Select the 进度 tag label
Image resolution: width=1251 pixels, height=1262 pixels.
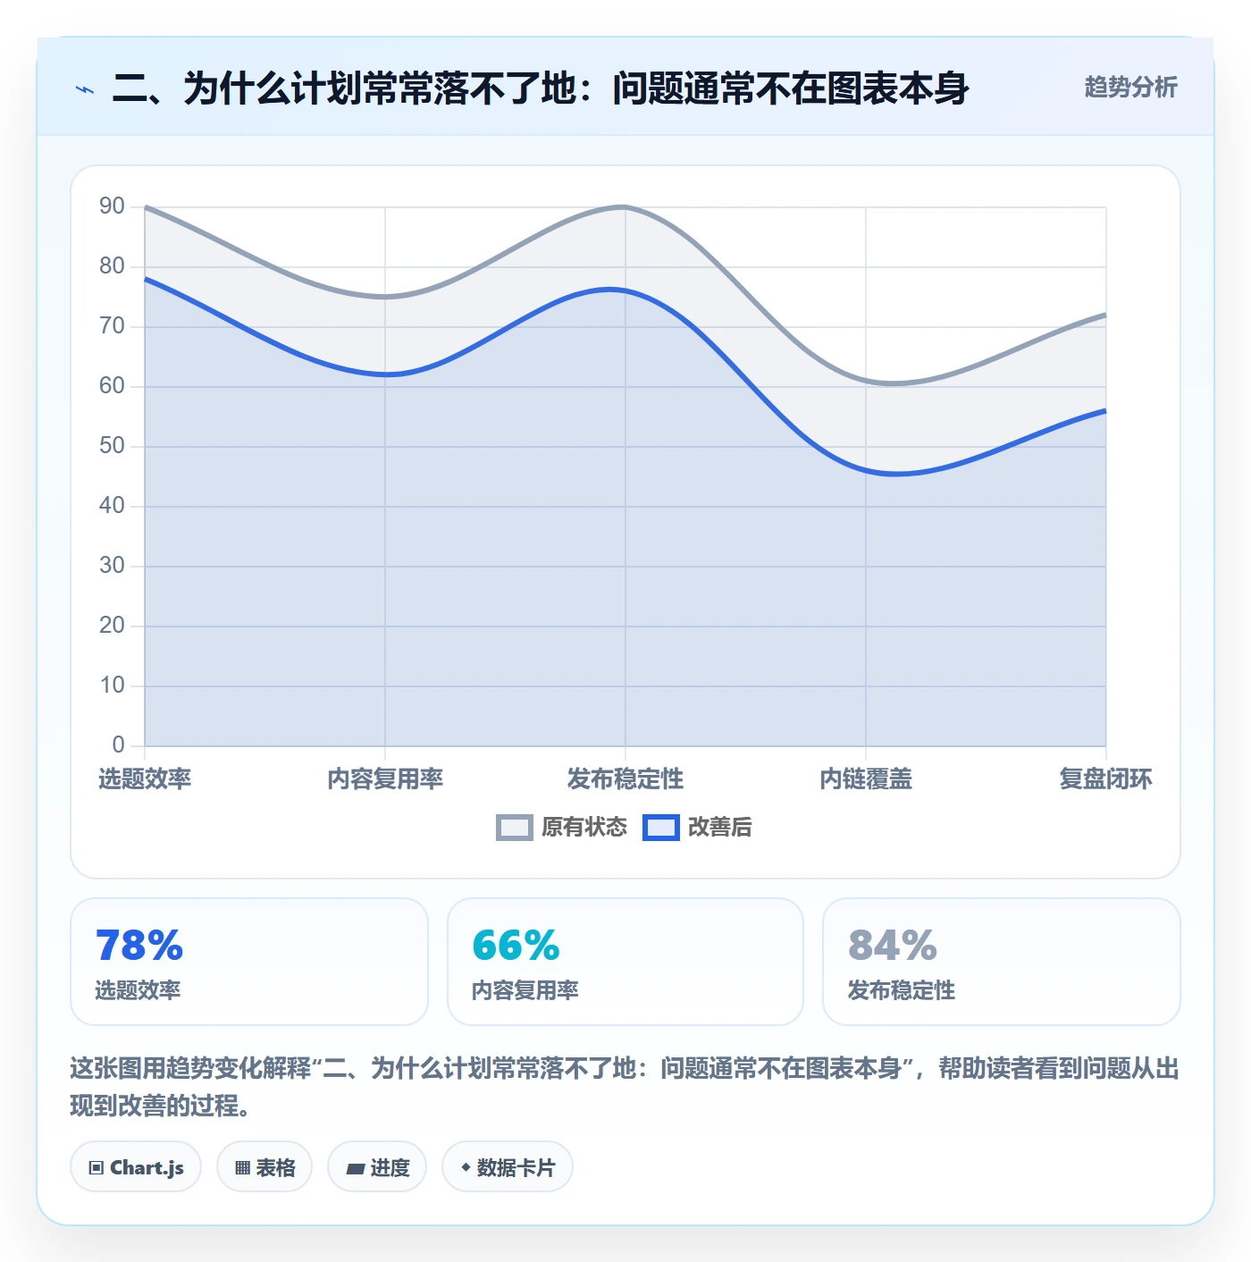click(x=390, y=1167)
